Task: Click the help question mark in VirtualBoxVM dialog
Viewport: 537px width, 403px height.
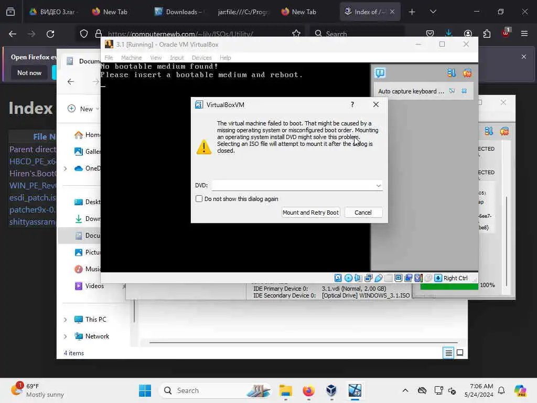Action: click(x=352, y=104)
